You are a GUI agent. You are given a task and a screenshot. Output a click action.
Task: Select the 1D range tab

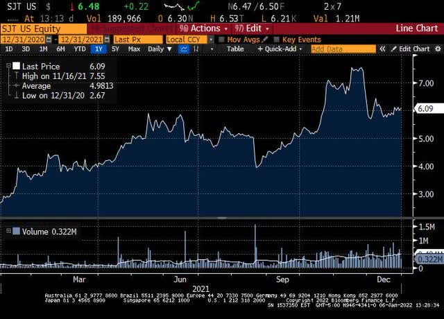click(9, 49)
